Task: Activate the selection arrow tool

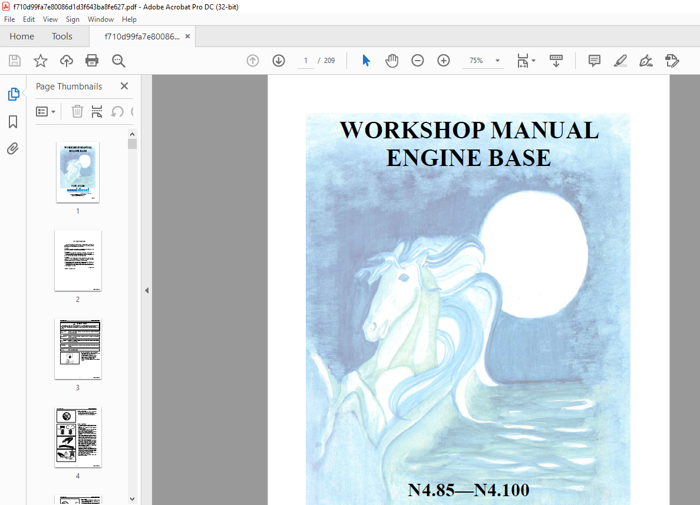Action: (366, 61)
